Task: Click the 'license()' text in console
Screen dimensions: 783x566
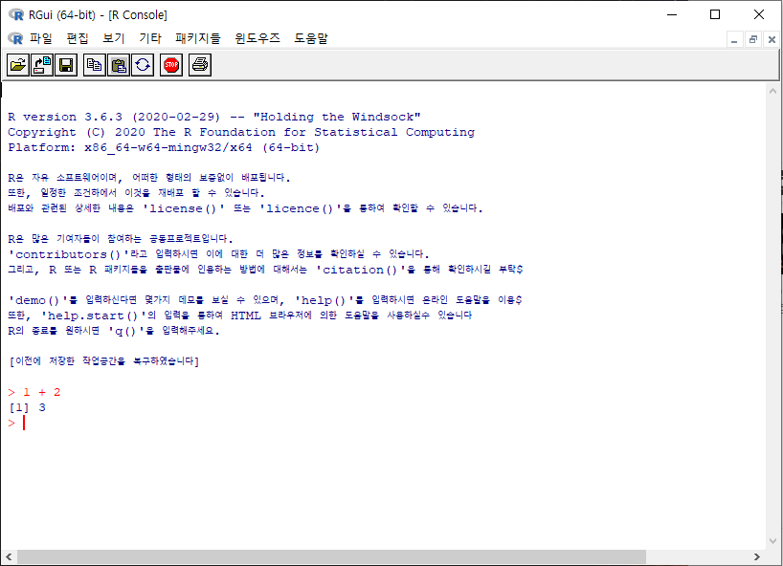Action: coord(184,208)
